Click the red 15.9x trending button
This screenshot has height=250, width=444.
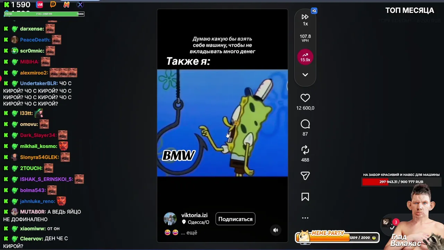(305, 57)
